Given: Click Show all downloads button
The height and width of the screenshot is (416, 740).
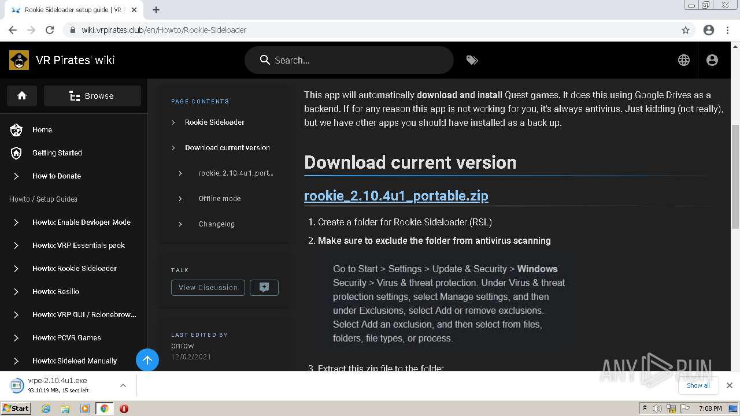Looking at the screenshot, I should click(x=698, y=385).
